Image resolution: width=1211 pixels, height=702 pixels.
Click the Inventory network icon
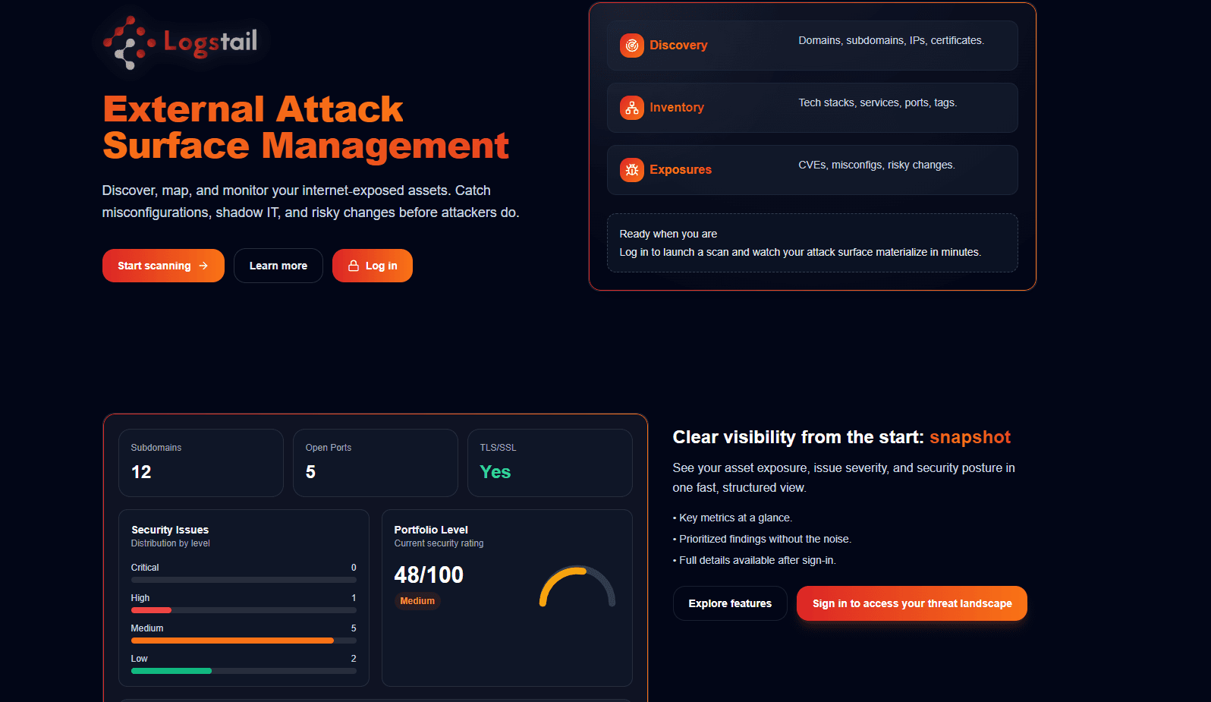point(631,108)
